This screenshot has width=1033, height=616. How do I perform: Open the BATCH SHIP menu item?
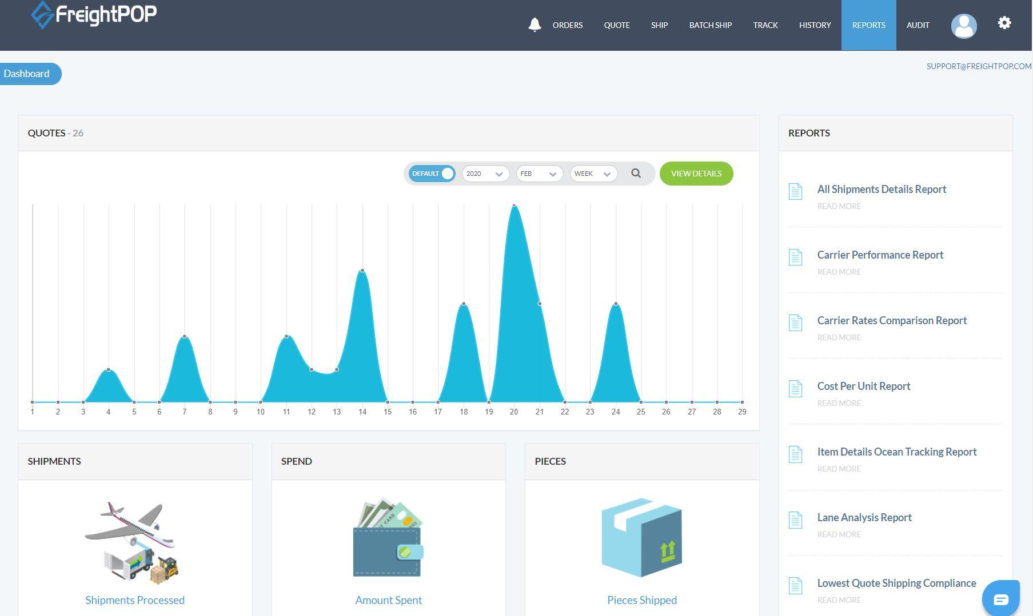coord(710,25)
